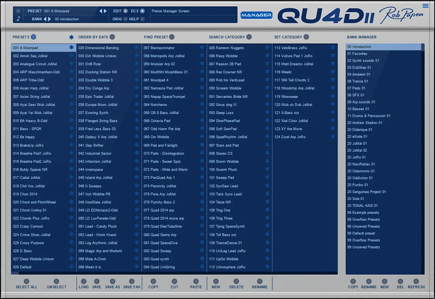Click the MANAGER button
The height and width of the screenshot is (299, 435).
point(256,15)
